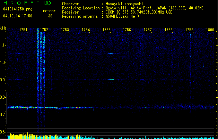Click the meteor label
This screenshot has height=139, width=218.
(x=49, y=11)
